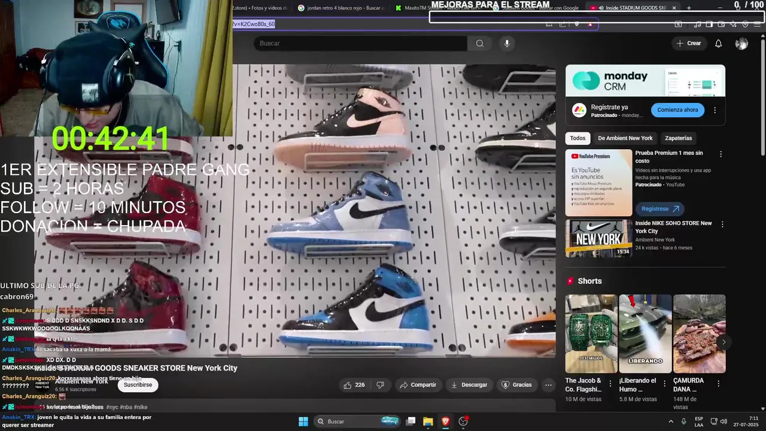Click the '#nike' hashtag in the description

pyautogui.click(x=141, y=407)
